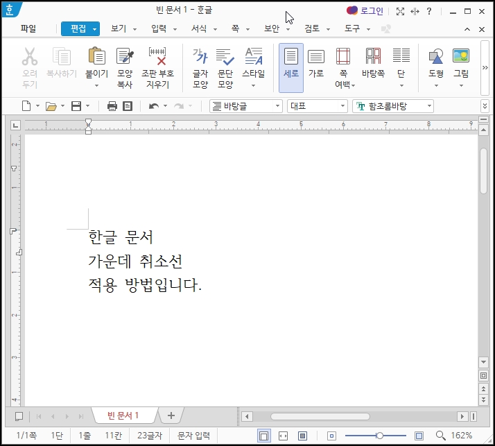Click the Cut (오려 두기) scissors icon
The image size is (495, 446).
click(30, 57)
